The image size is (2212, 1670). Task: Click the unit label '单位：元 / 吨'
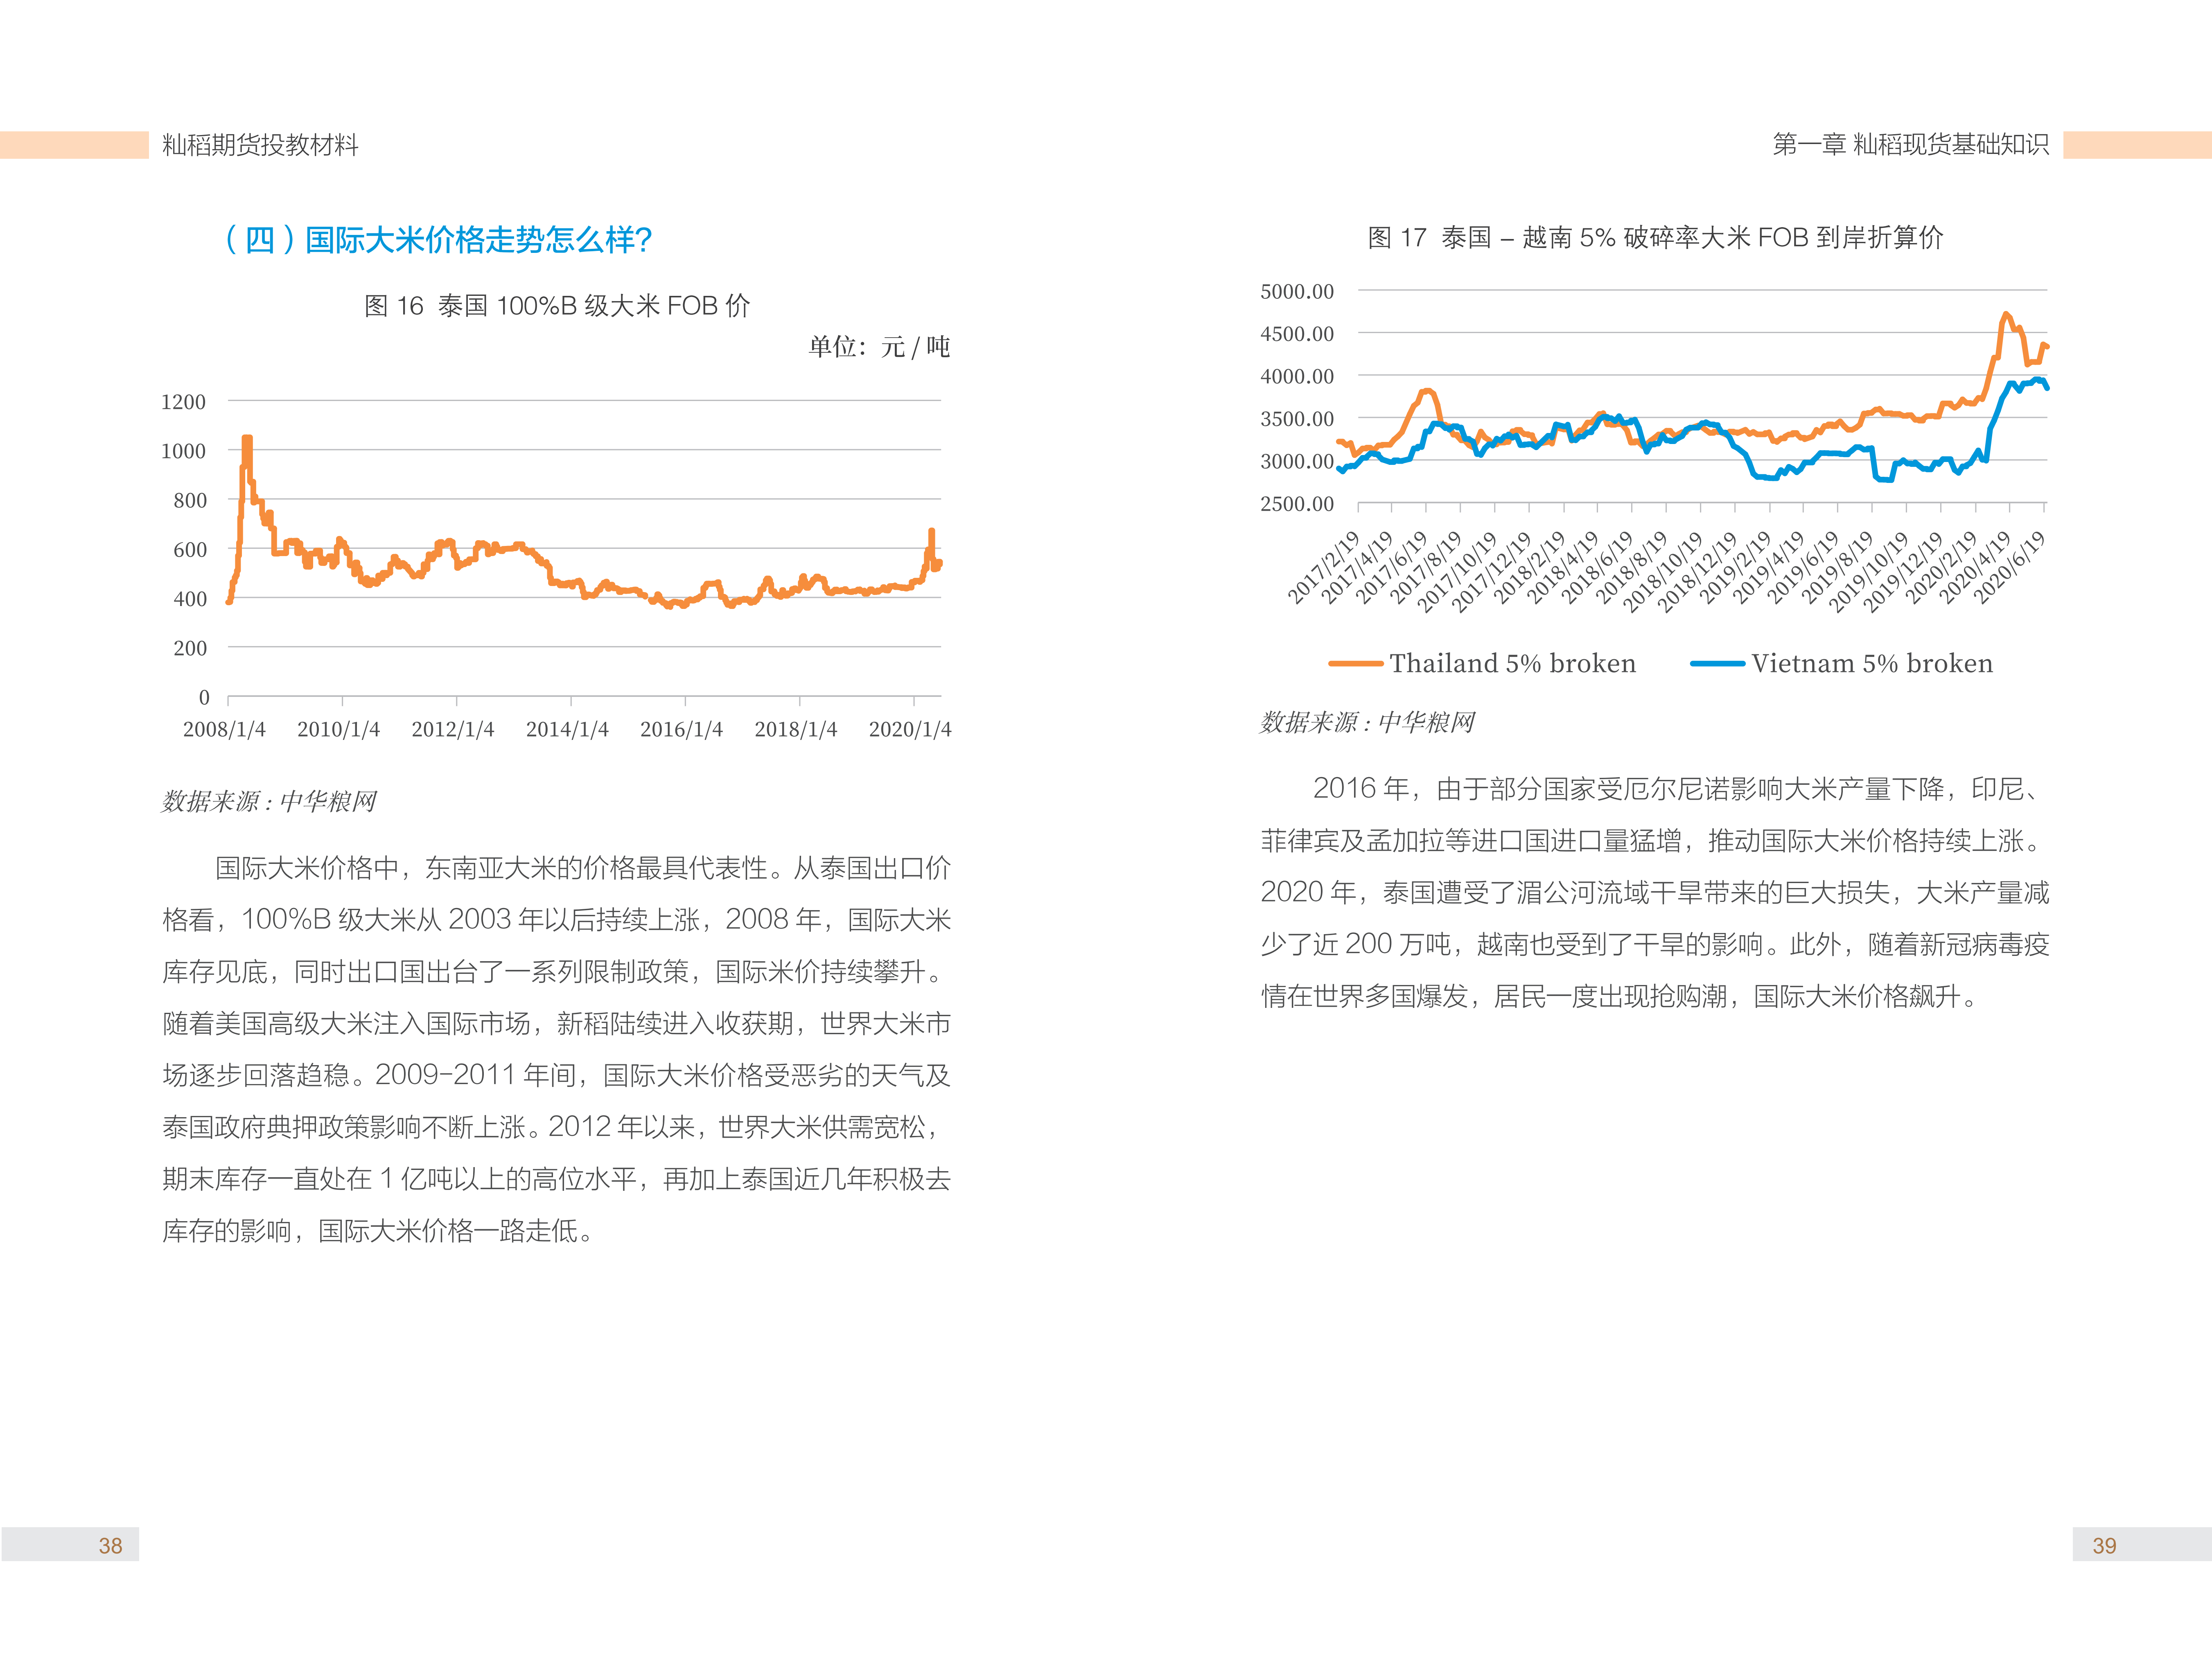[x=879, y=347]
